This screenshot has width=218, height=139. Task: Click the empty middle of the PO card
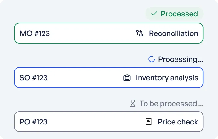point(95,122)
